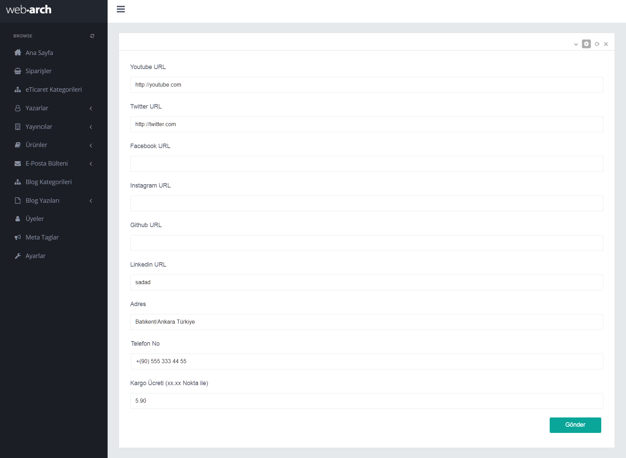
Task: Click the file icon beside Blog Yazıları
Action: pyautogui.click(x=18, y=201)
